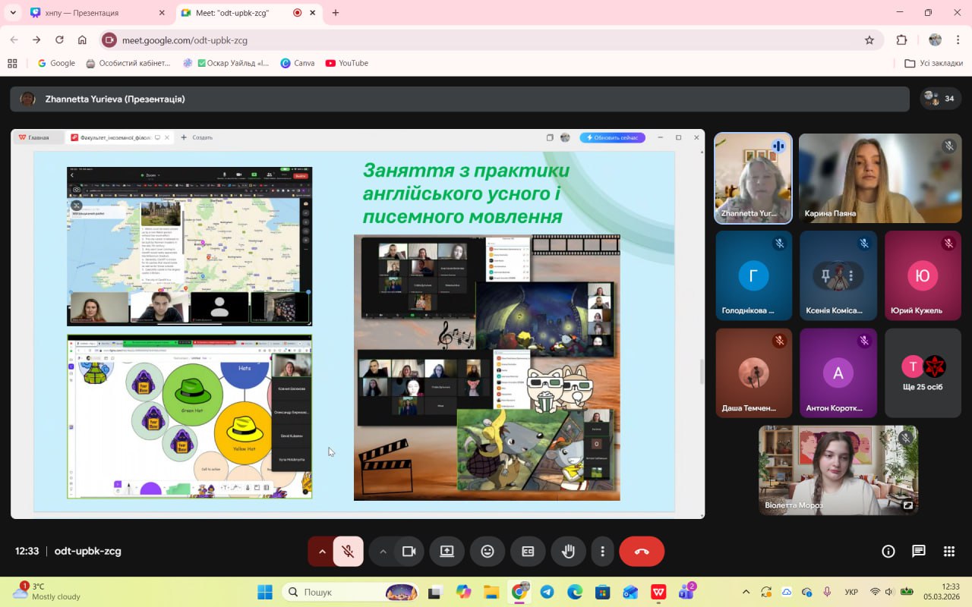Image resolution: width=972 pixels, height=607 pixels.
Task: Click the "Ще 25 осіб" participants tile
Action: [923, 373]
